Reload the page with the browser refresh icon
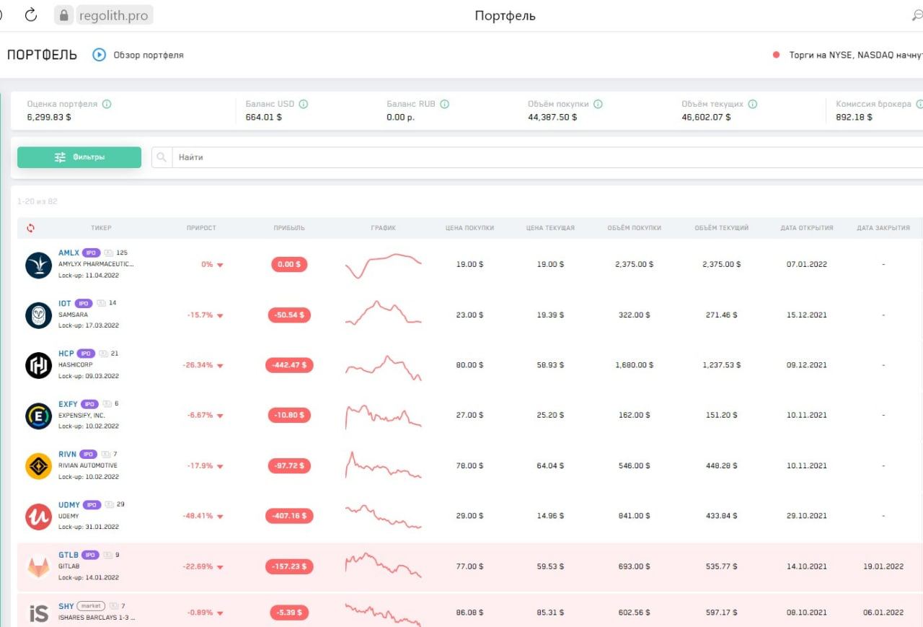The image size is (923, 627). pyautogui.click(x=31, y=15)
